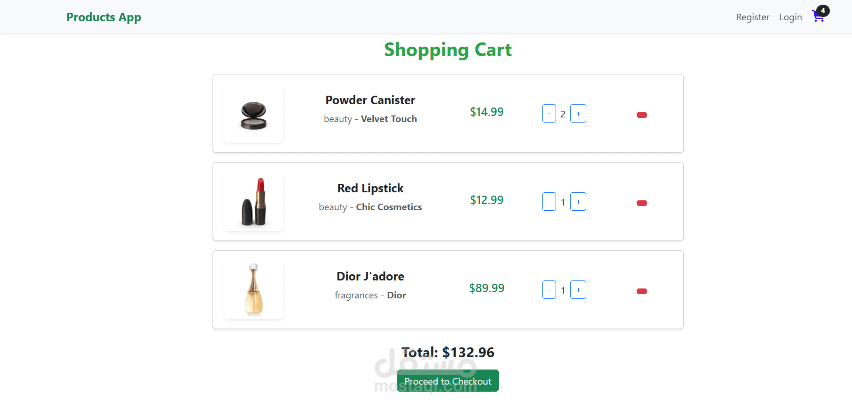The width and height of the screenshot is (852, 403).
Task: Delete Dior J'adore with red remove icon
Action: [641, 291]
